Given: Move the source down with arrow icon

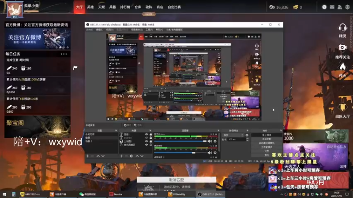Looking at the screenshot, I should [x=142, y=156].
